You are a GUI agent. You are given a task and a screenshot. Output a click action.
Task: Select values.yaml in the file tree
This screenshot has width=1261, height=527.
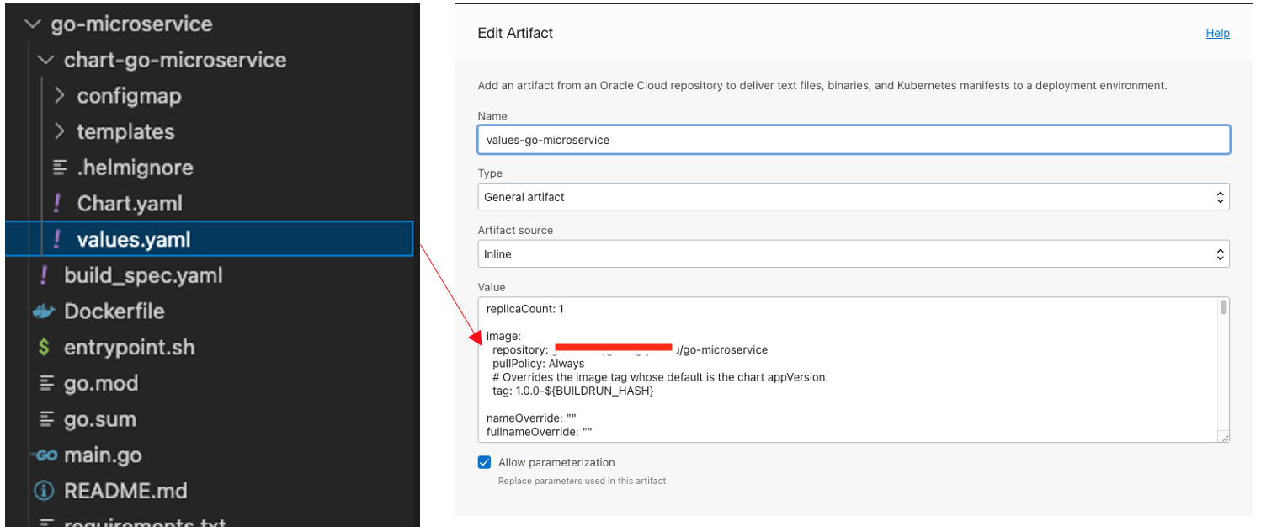click(x=133, y=240)
